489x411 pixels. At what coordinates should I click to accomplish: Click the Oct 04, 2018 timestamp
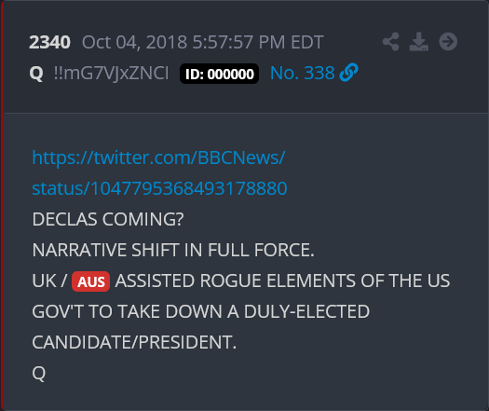pos(203,42)
